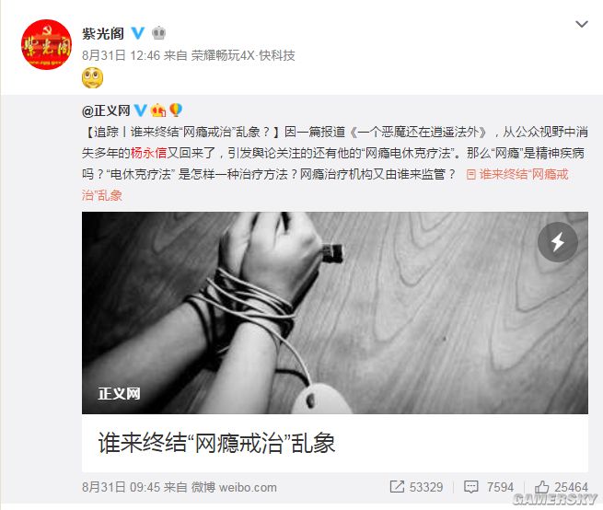Click the blue V badge next to 正义网
Viewport: 603px width, 510px height.
140,110
